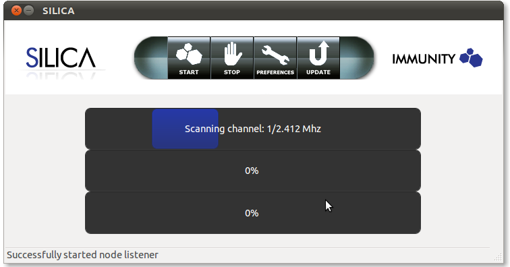
Task: Click the SILICA logo on the left
Action: (x=61, y=58)
